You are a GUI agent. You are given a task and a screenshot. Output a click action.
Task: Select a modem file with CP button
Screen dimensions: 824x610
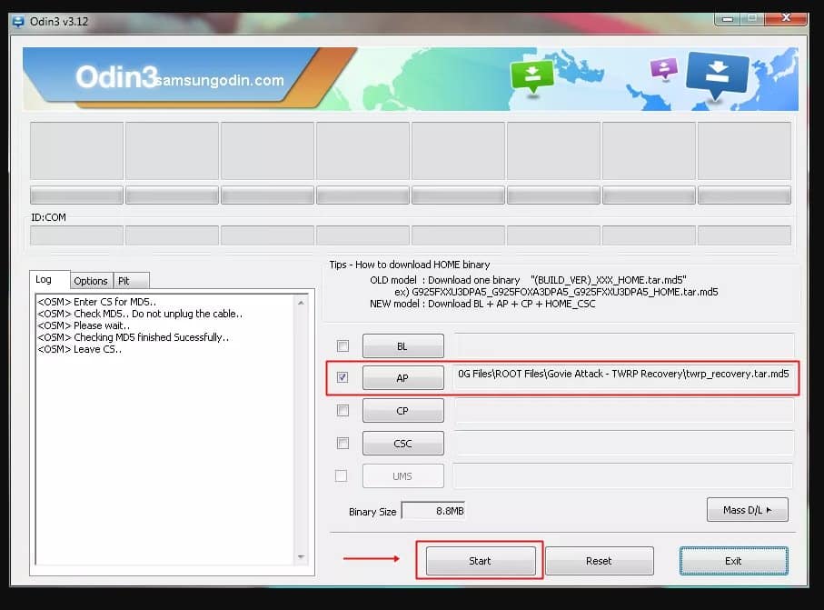coord(402,410)
